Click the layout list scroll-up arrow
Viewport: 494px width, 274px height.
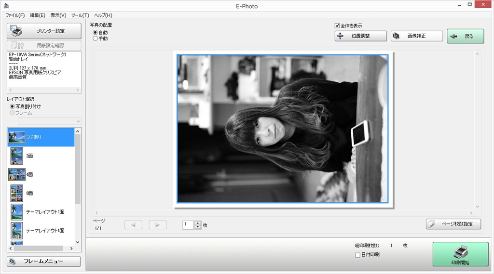coord(78,131)
